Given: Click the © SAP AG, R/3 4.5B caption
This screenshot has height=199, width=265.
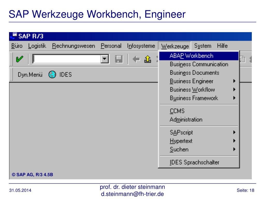Looking at the screenshot, I should (32, 175).
